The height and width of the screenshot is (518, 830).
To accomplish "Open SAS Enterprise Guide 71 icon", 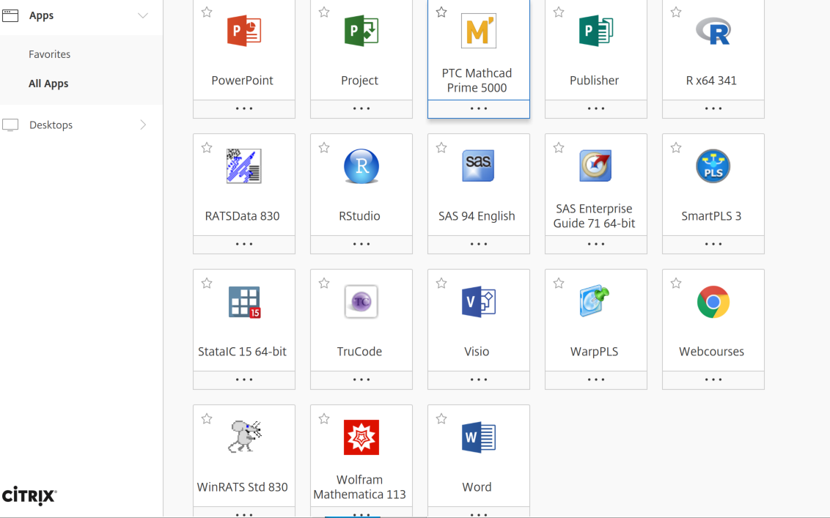I will tap(596, 166).
